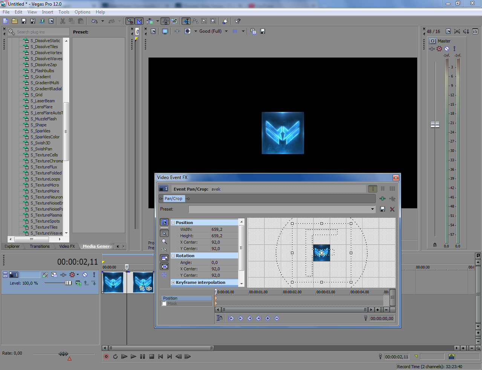Switch to the Transitions tab
The width and height of the screenshot is (482, 370).
(40, 246)
